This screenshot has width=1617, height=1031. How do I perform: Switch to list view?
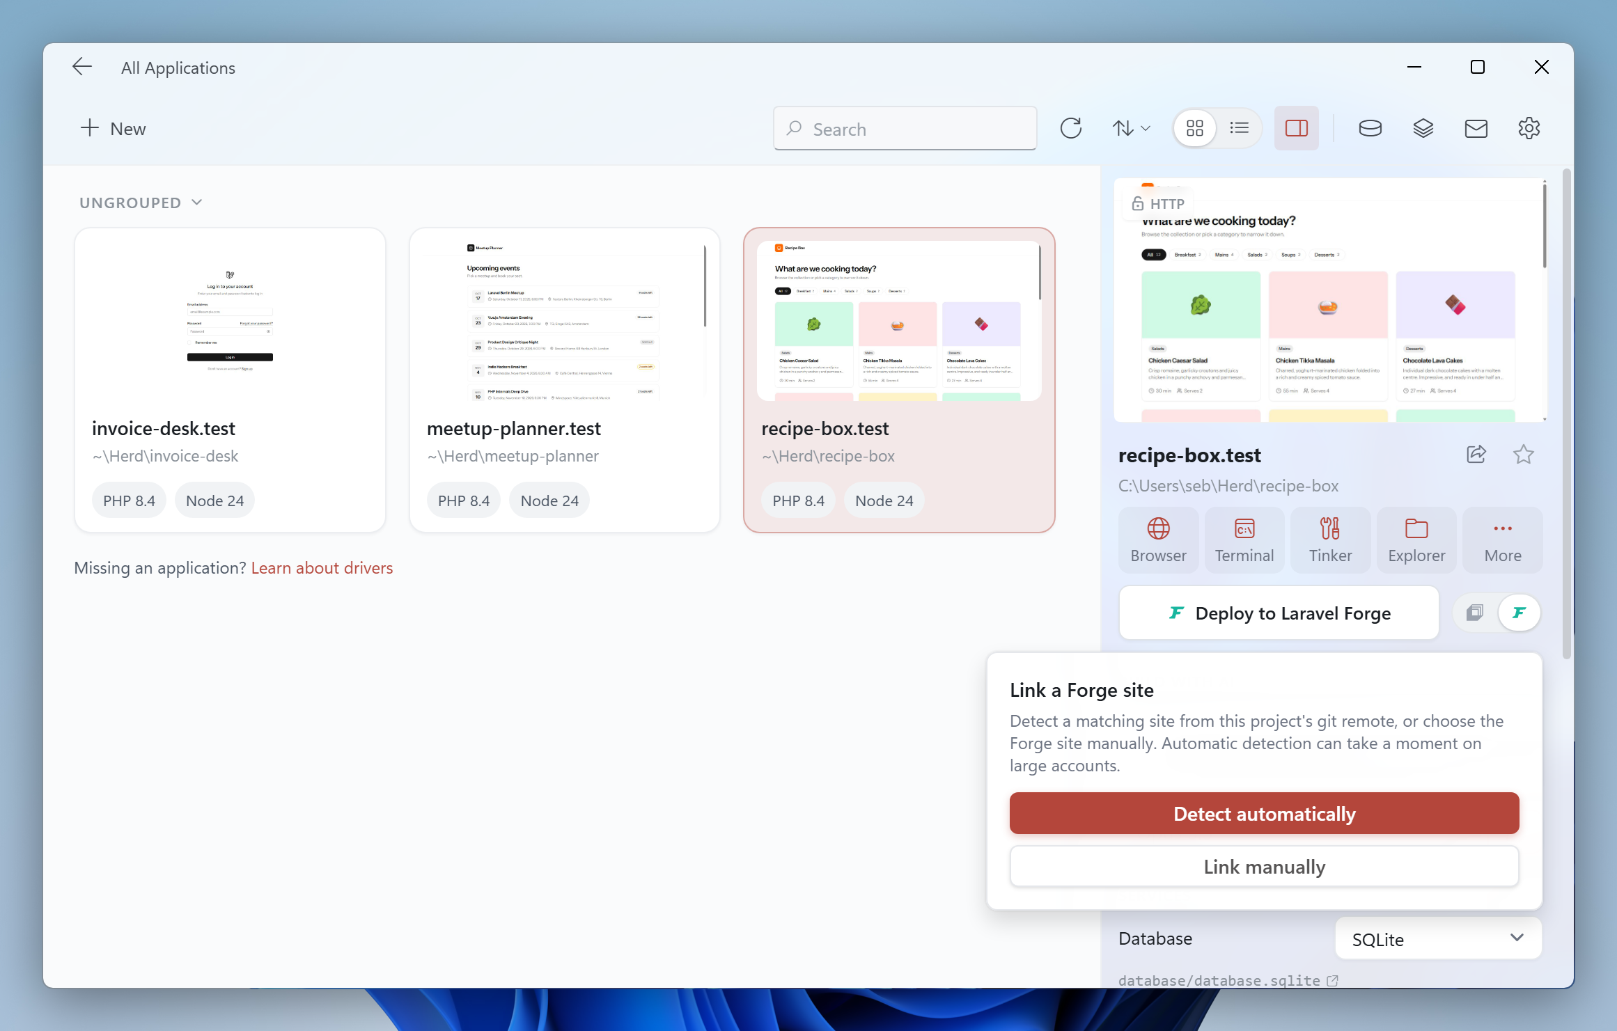coord(1240,129)
